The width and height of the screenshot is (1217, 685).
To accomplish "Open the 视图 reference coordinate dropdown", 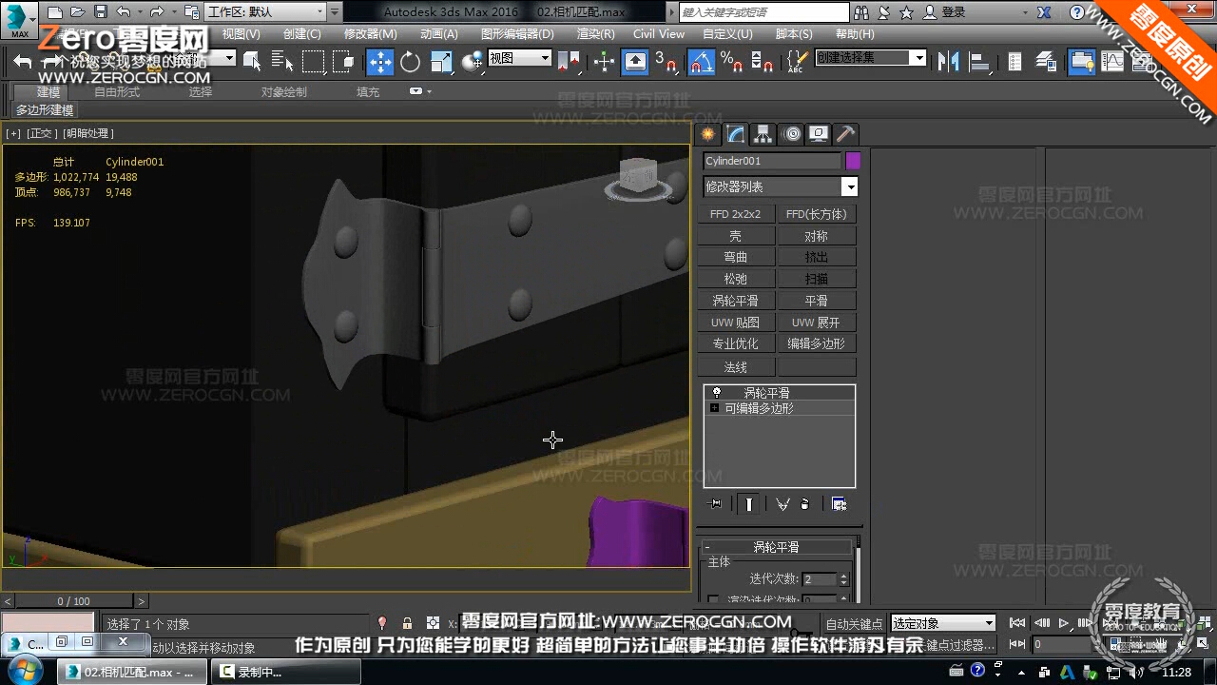I will [519, 58].
